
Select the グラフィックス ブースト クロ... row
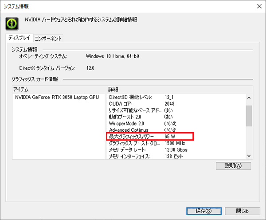[176, 143]
